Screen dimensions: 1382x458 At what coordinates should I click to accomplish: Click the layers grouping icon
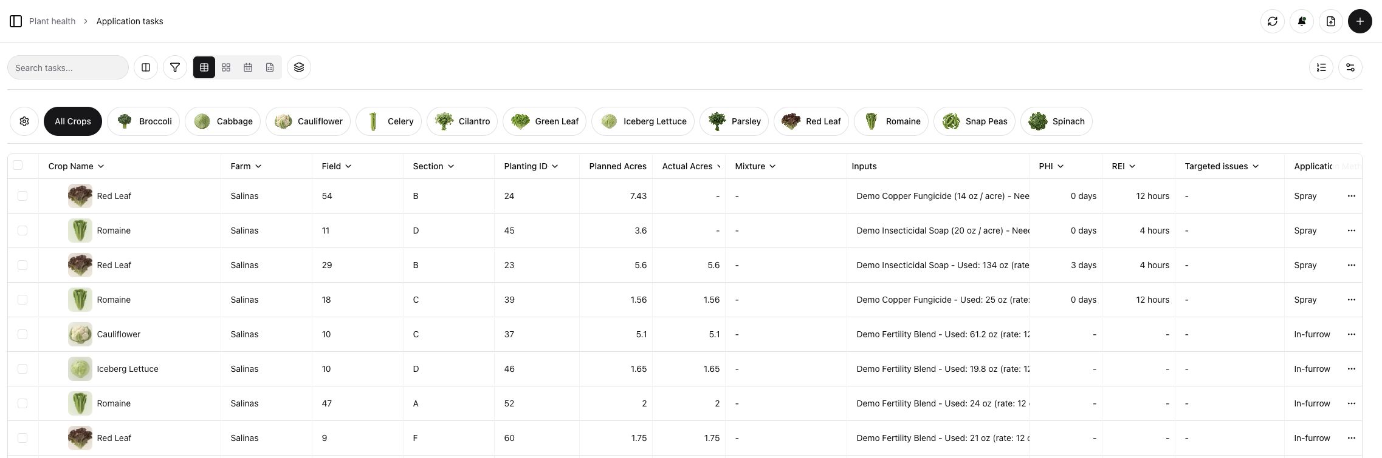tap(299, 67)
